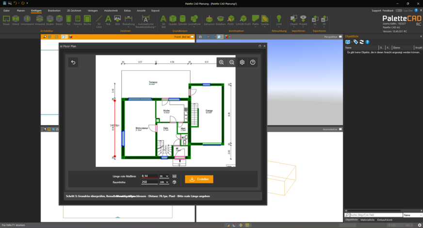The height and width of the screenshot is (228, 423).
Task: Insert a Boden element
Action: click(50, 20)
